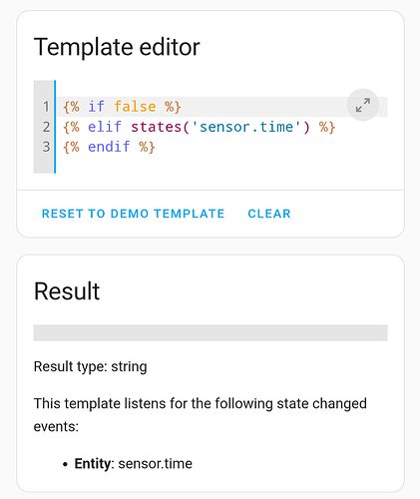The width and height of the screenshot is (420, 499).
Task: Click the closing %} tag on line two
Action: 327,127
